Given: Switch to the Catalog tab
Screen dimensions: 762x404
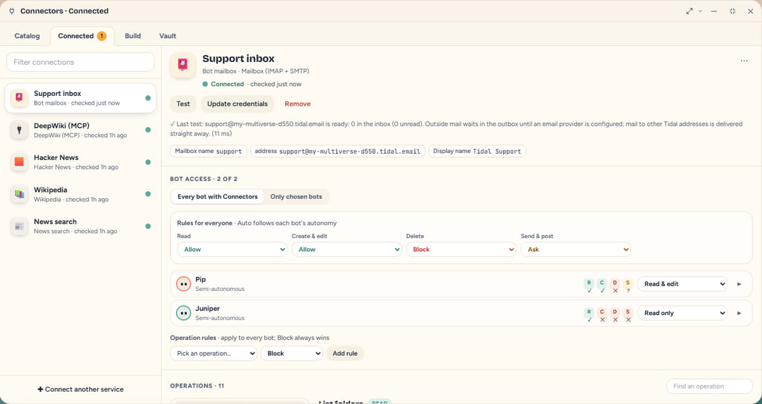Looking at the screenshot, I should (x=27, y=36).
